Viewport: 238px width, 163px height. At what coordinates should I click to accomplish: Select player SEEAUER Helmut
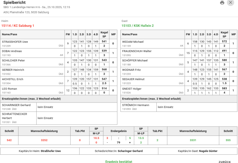point(133,79)
